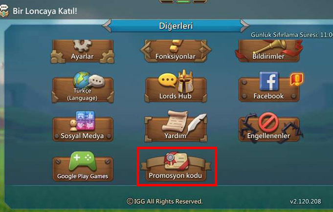Open Sosyal Medya puzzle icon
The image size is (333, 212).
click(x=83, y=127)
